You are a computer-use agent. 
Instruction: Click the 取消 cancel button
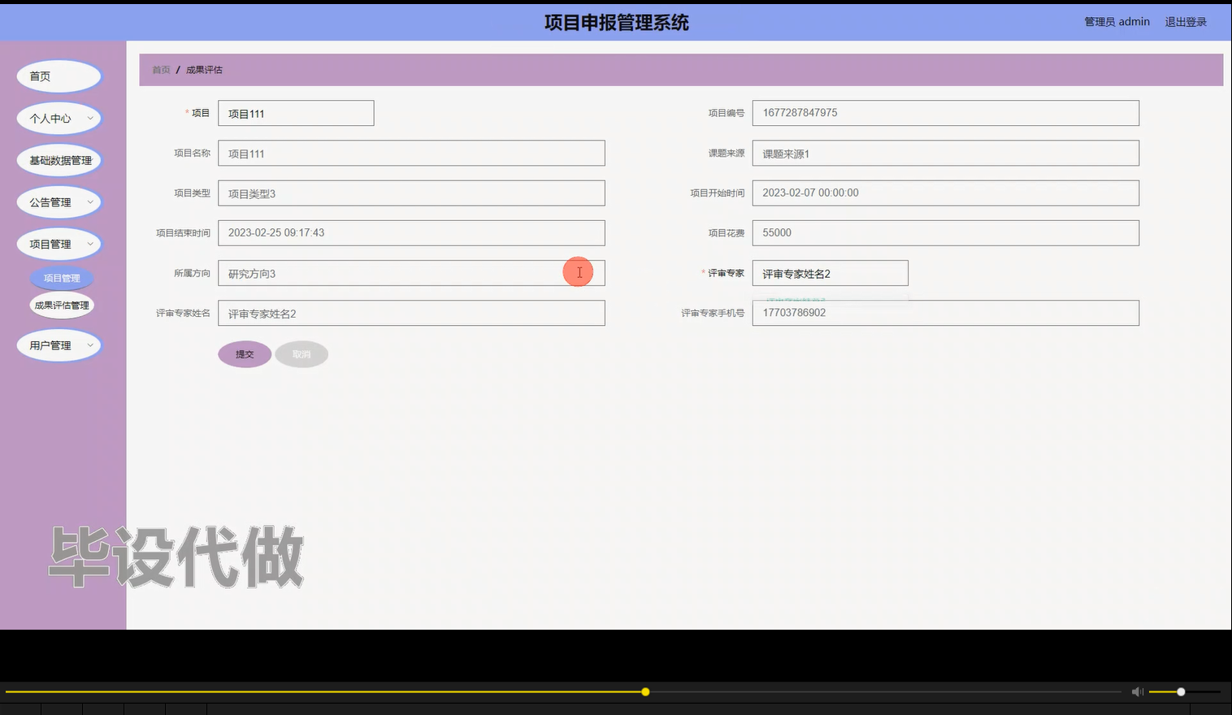[x=301, y=353]
